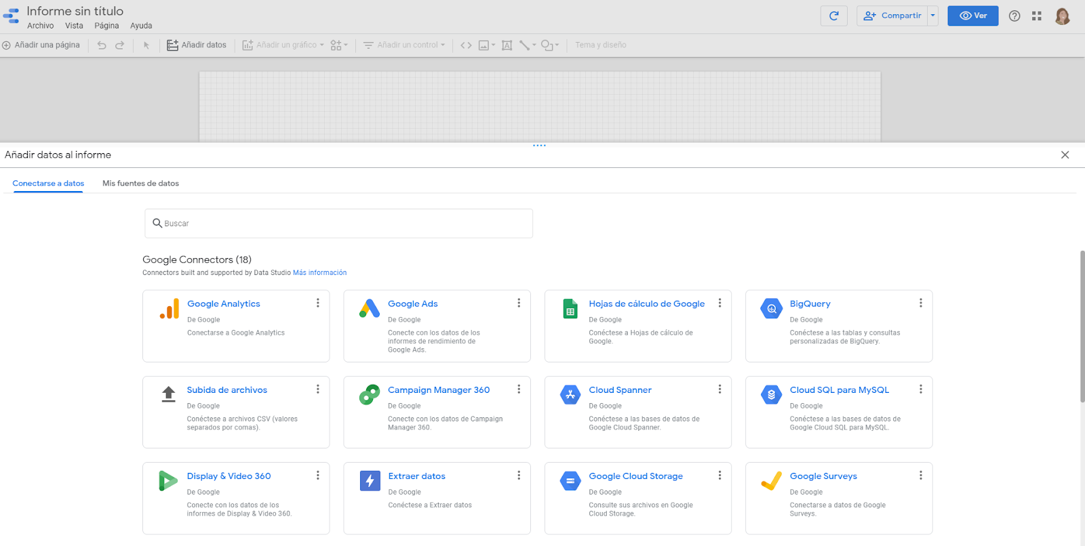
Task: Open more options for Google Surveys card
Action: click(x=920, y=476)
